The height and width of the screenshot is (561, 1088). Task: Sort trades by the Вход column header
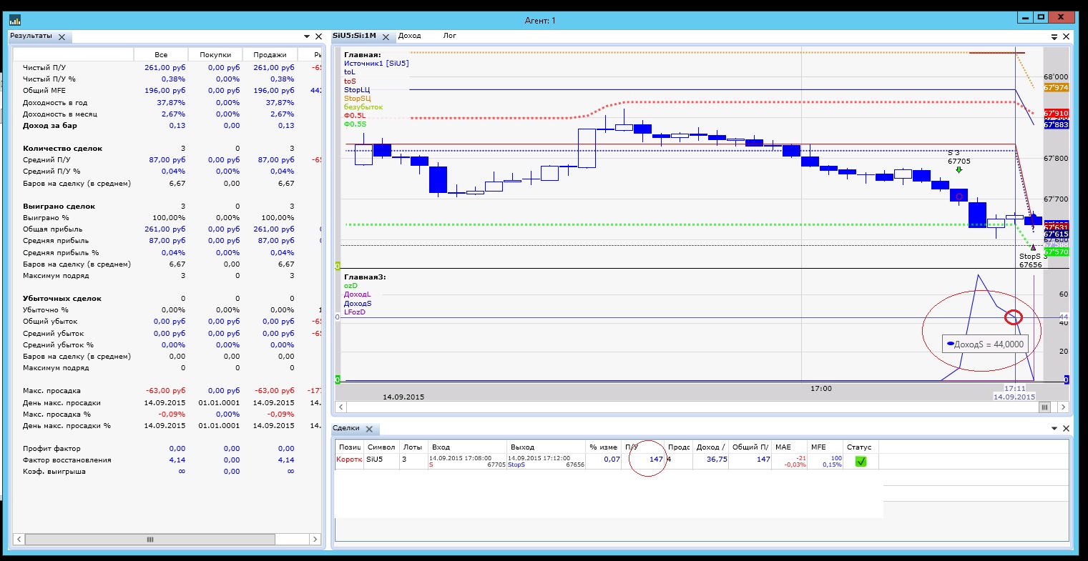point(441,447)
